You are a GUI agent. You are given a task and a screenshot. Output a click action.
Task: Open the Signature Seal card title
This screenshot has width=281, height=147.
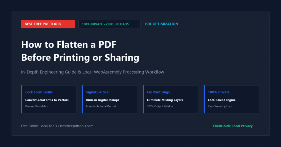(98, 92)
